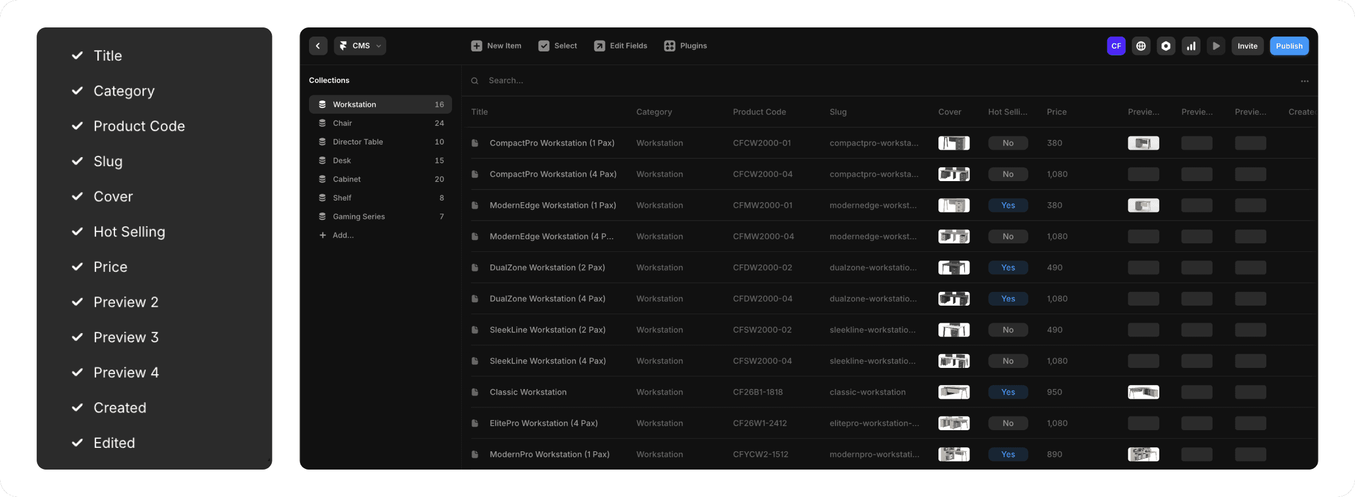Viewport: 1355px width, 497px height.
Task: Click Add... to create collection
Action: pyautogui.click(x=337, y=235)
